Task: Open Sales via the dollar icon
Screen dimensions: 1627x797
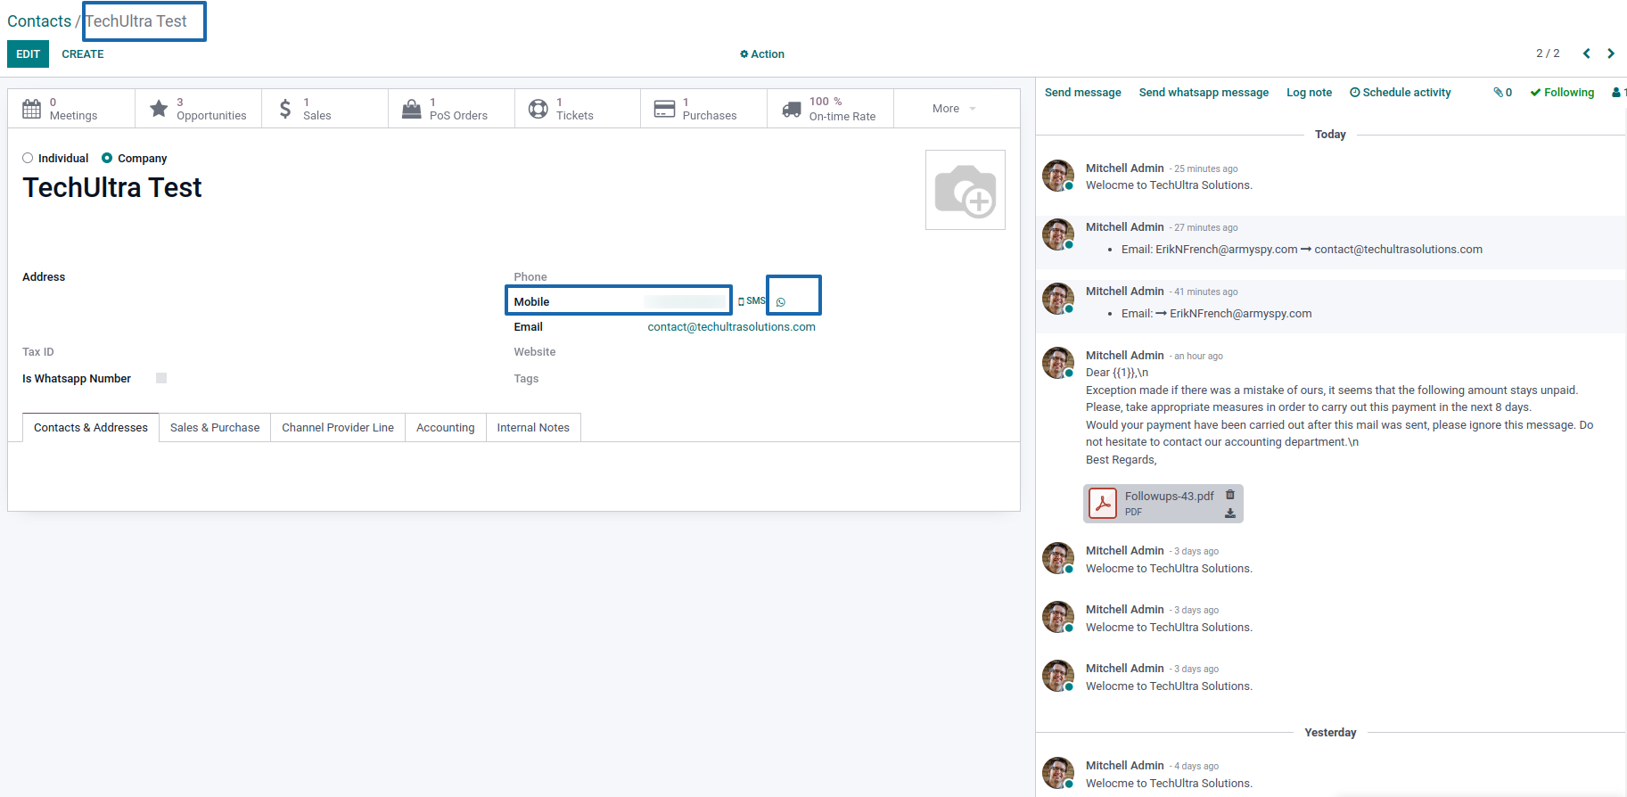Action: 285,109
